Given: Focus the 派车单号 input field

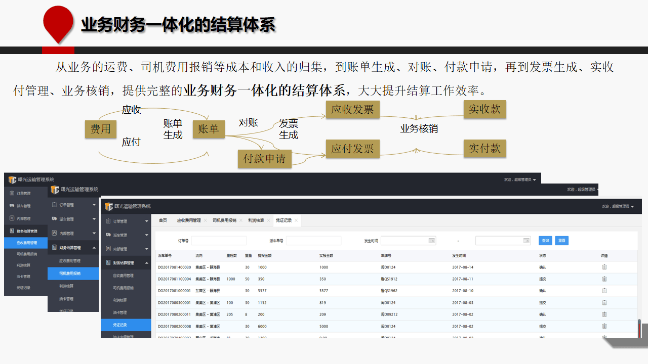Looking at the screenshot, I should pos(314,241).
